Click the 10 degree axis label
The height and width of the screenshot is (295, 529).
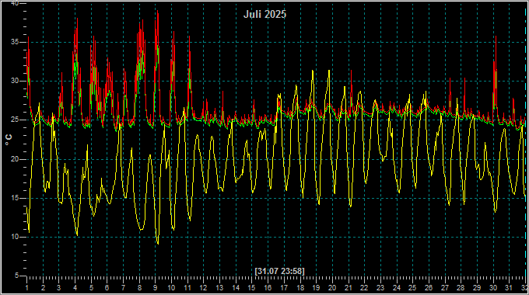(x=15, y=237)
